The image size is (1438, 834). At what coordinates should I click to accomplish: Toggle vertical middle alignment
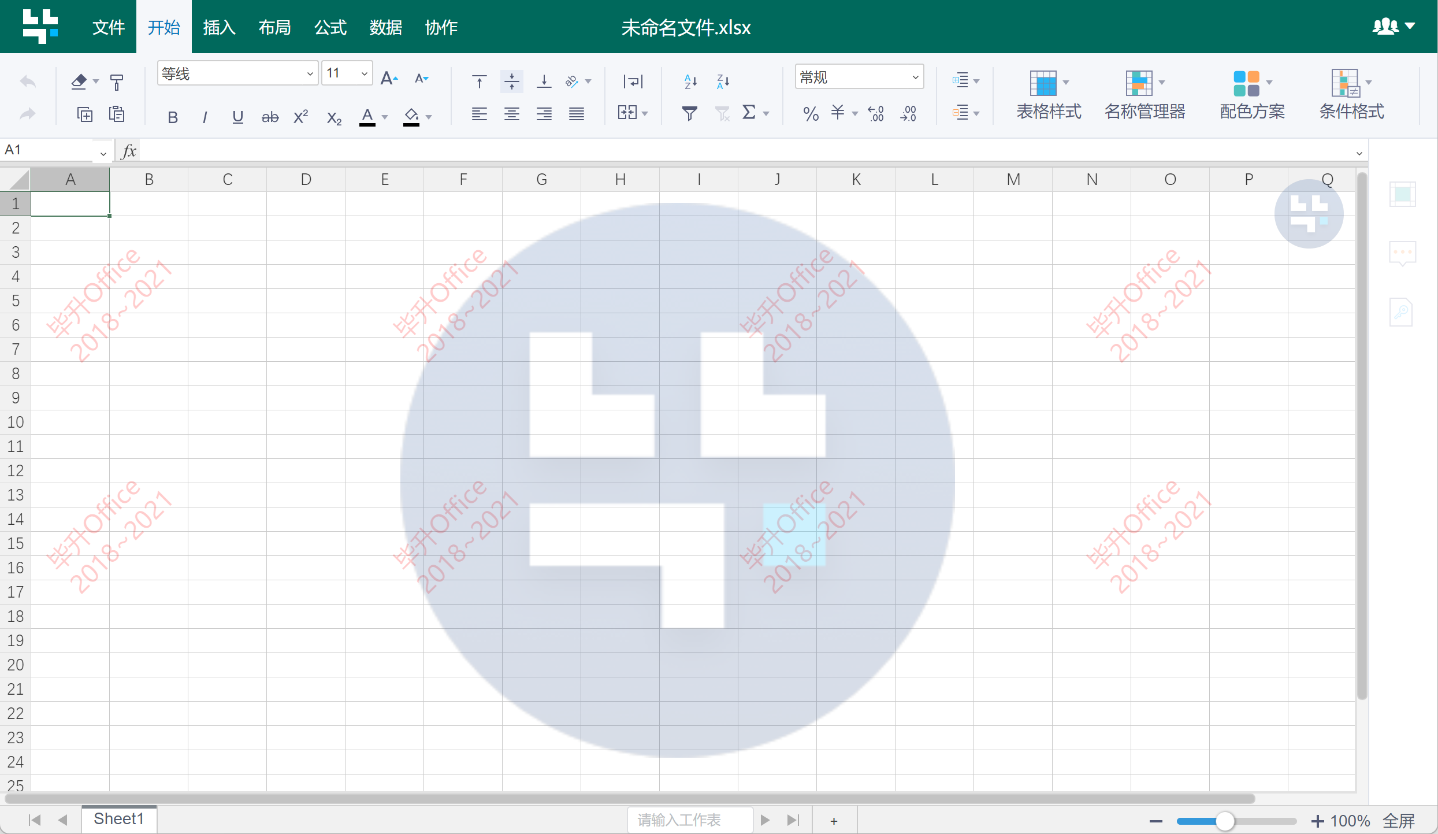(x=511, y=81)
